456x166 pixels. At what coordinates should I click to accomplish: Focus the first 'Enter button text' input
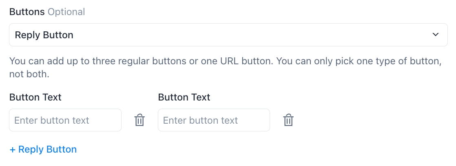point(65,120)
